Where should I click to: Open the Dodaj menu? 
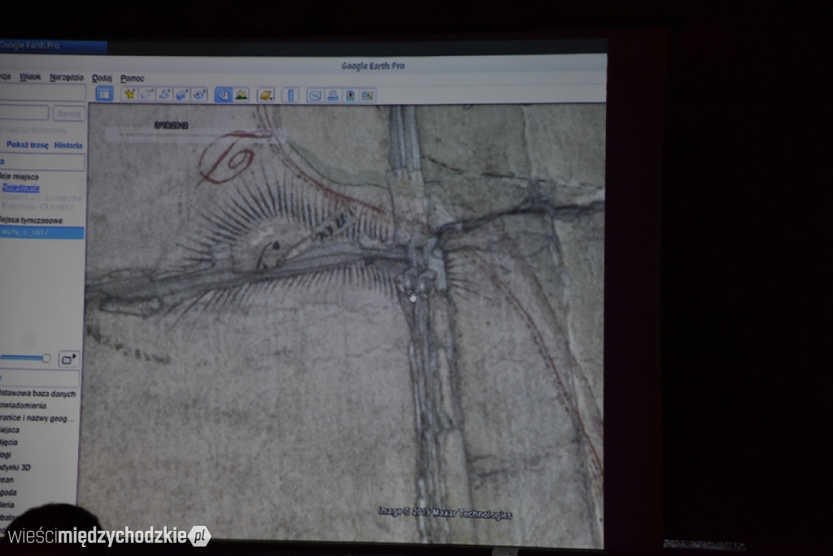[x=102, y=78]
